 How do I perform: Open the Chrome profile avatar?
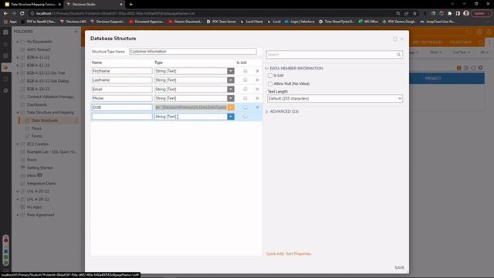pyautogui.click(x=466, y=13)
